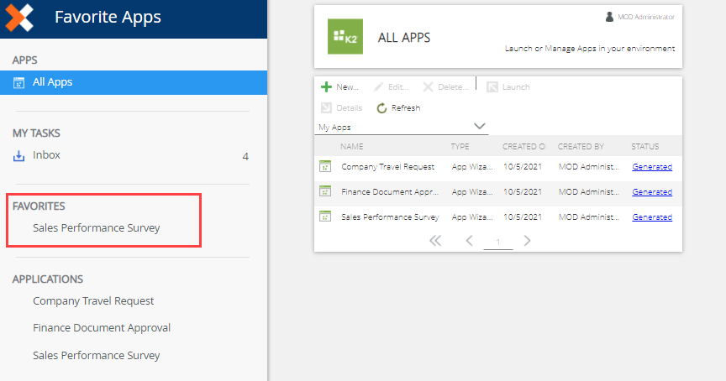Viewport: 726px width, 381px height.
Task: Click MOD Administ... in Sales Performance row
Action: pyautogui.click(x=588, y=217)
